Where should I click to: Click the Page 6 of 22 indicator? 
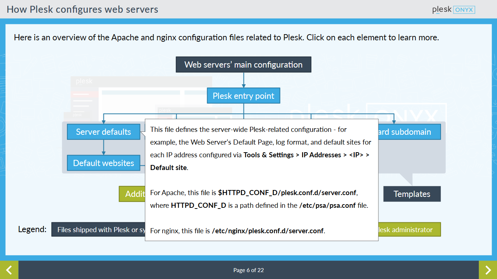[x=249, y=270]
